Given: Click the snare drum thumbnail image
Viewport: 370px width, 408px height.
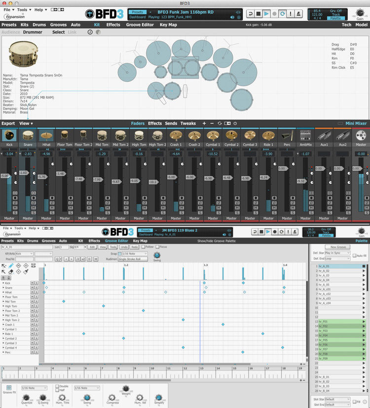Looking at the screenshot, I should click(24, 54).
